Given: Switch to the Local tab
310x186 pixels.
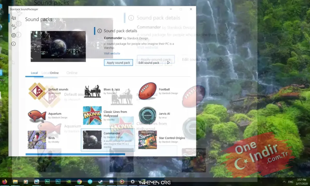Looking at the screenshot, I should (34, 73).
